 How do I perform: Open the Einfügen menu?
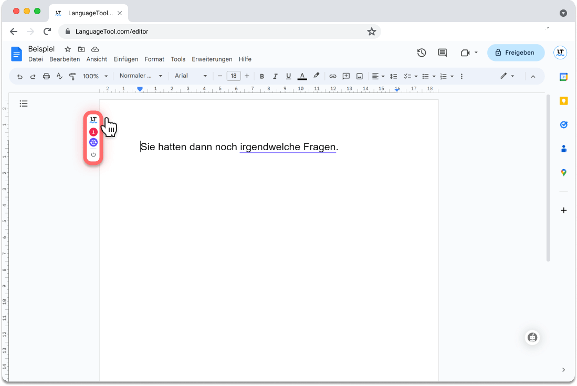[x=126, y=59]
